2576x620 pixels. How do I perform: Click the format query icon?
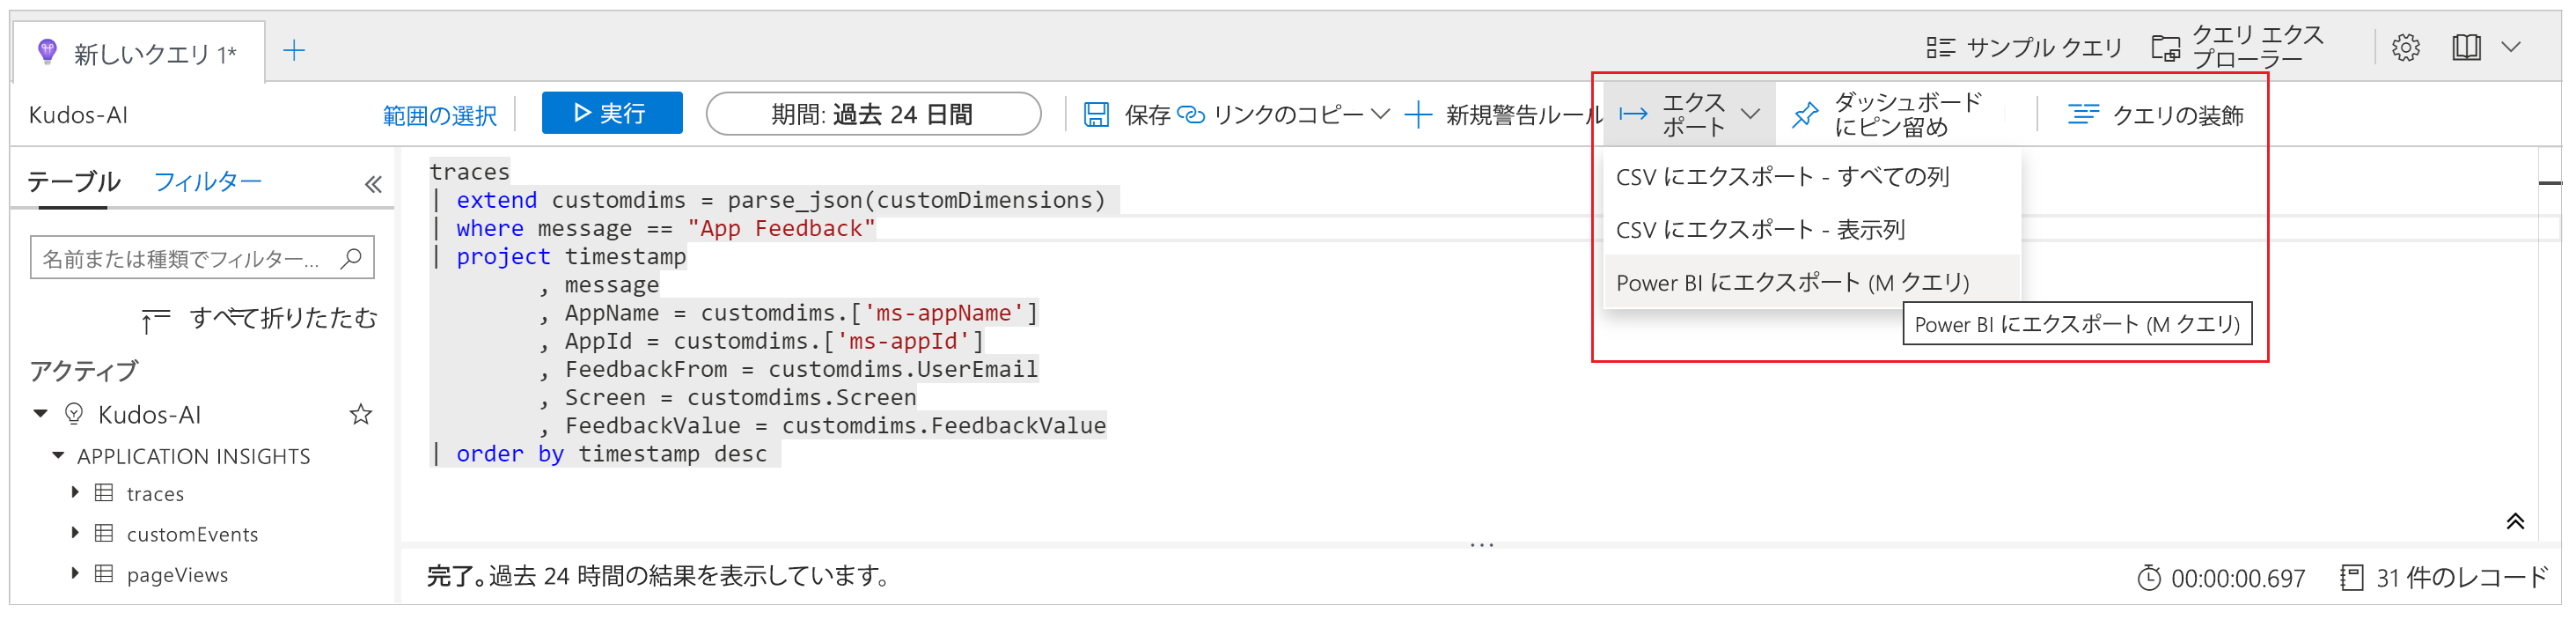[x=2083, y=115]
